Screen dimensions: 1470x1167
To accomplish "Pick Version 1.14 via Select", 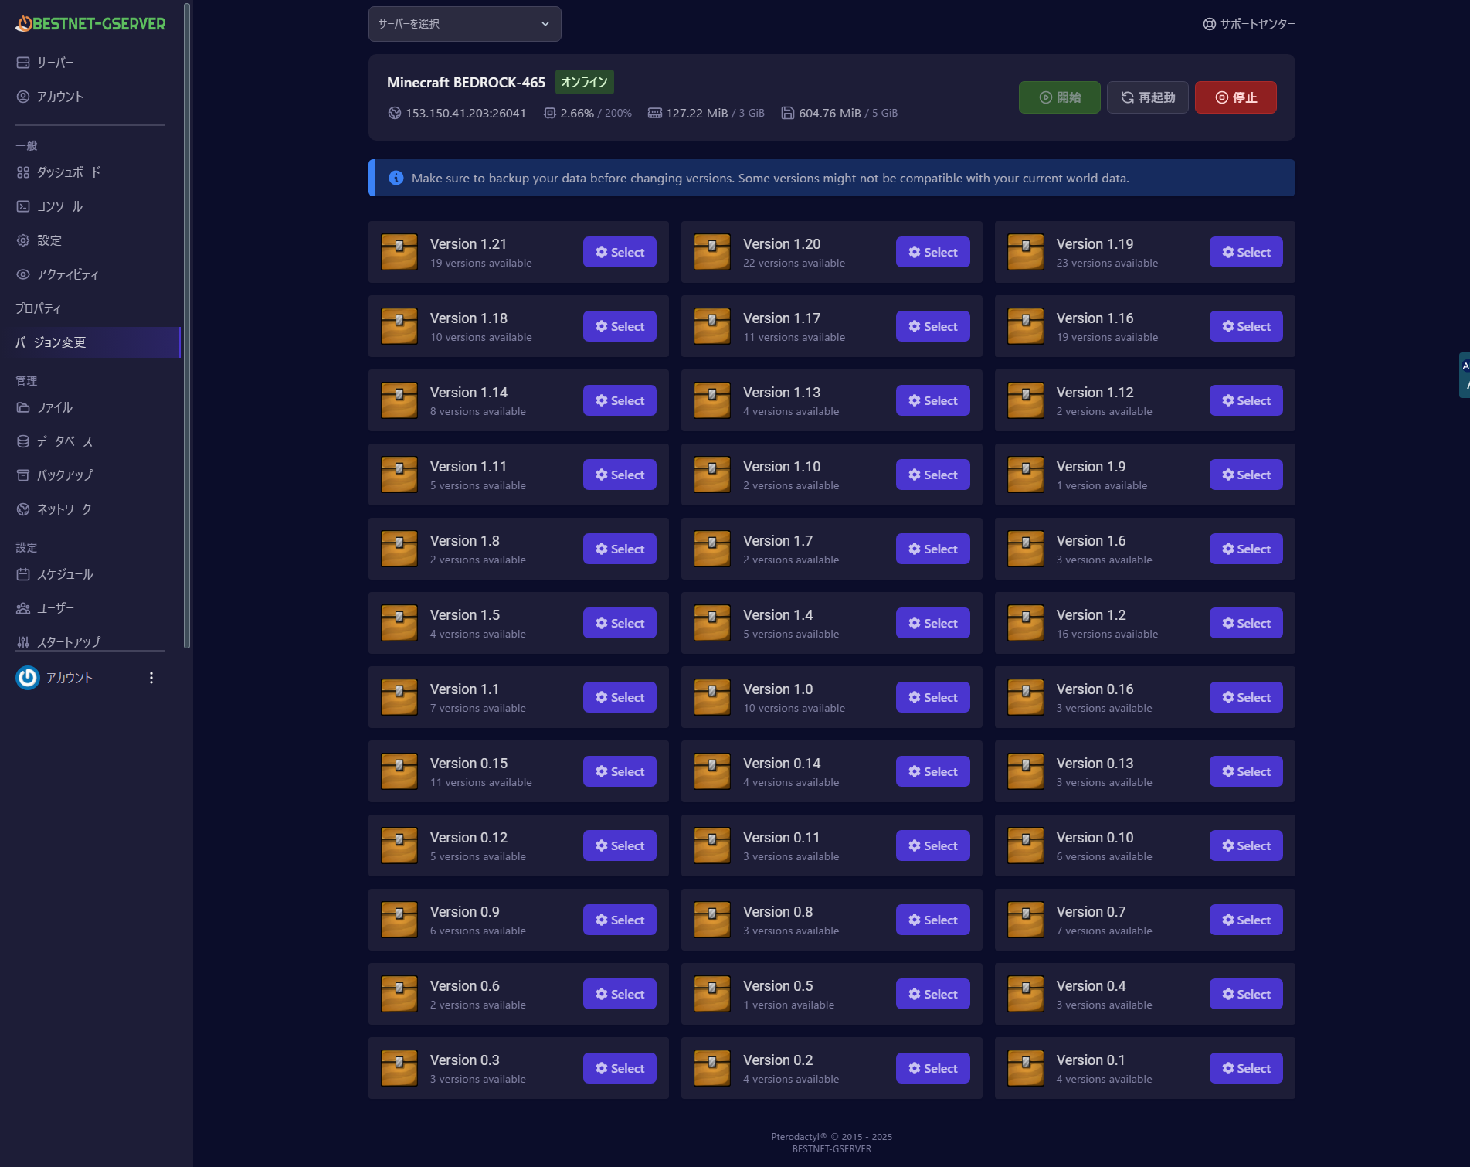I will 620,400.
